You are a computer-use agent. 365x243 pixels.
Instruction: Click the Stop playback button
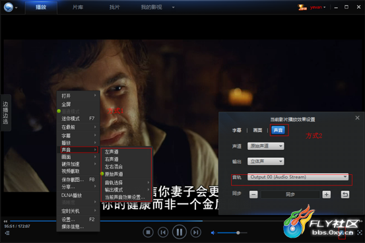148,232
